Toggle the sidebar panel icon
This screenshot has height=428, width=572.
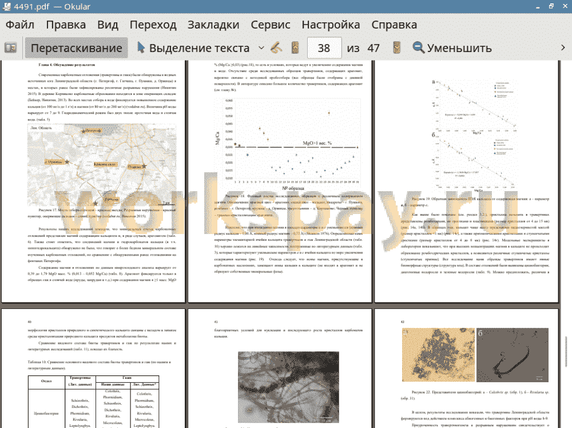coord(10,48)
